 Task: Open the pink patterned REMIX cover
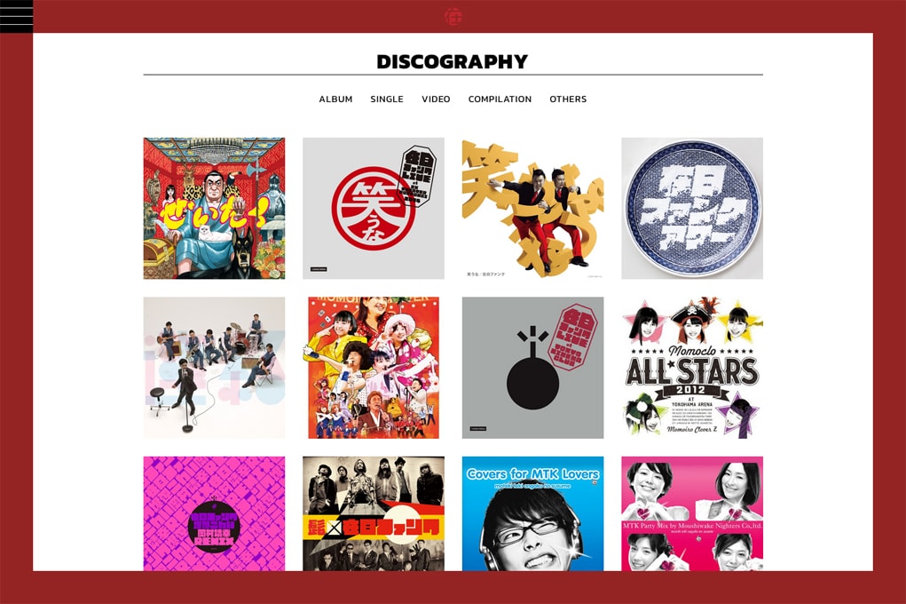click(215, 513)
